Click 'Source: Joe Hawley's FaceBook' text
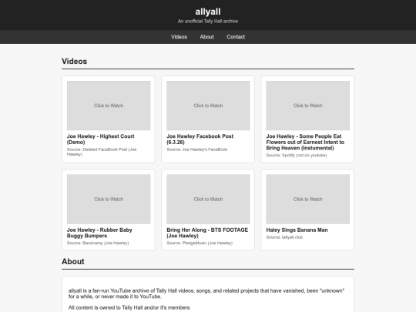Image resolution: width=416 pixels, height=312 pixels. point(197,149)
